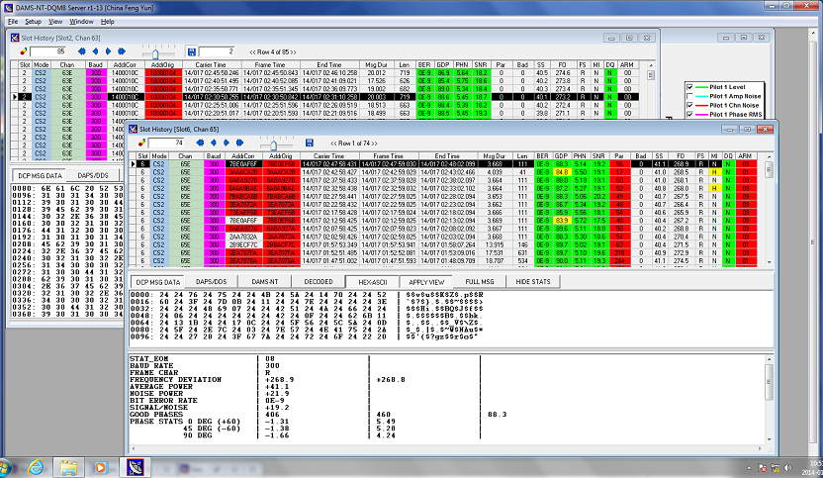Viewport: 823px width, 478px height.
Task: Click Row 1 of 74 indicator
Action: 354,143
